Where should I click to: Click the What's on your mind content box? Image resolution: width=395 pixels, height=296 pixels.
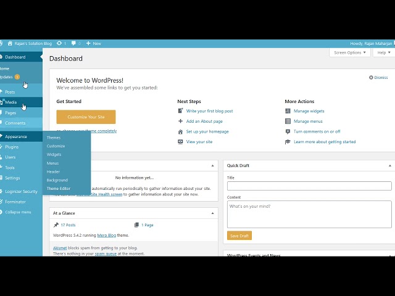tap(309, 214)
